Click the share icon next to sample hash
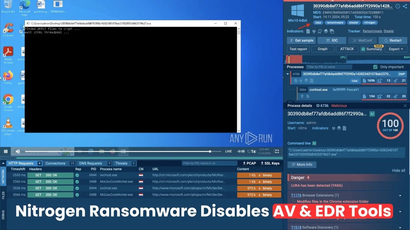Image resolution: width=410 pixels, height=230 pixels. [x=405, y=6]
